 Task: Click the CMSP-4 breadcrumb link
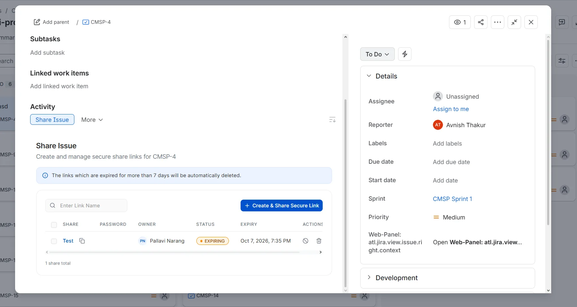coord(101,22)
